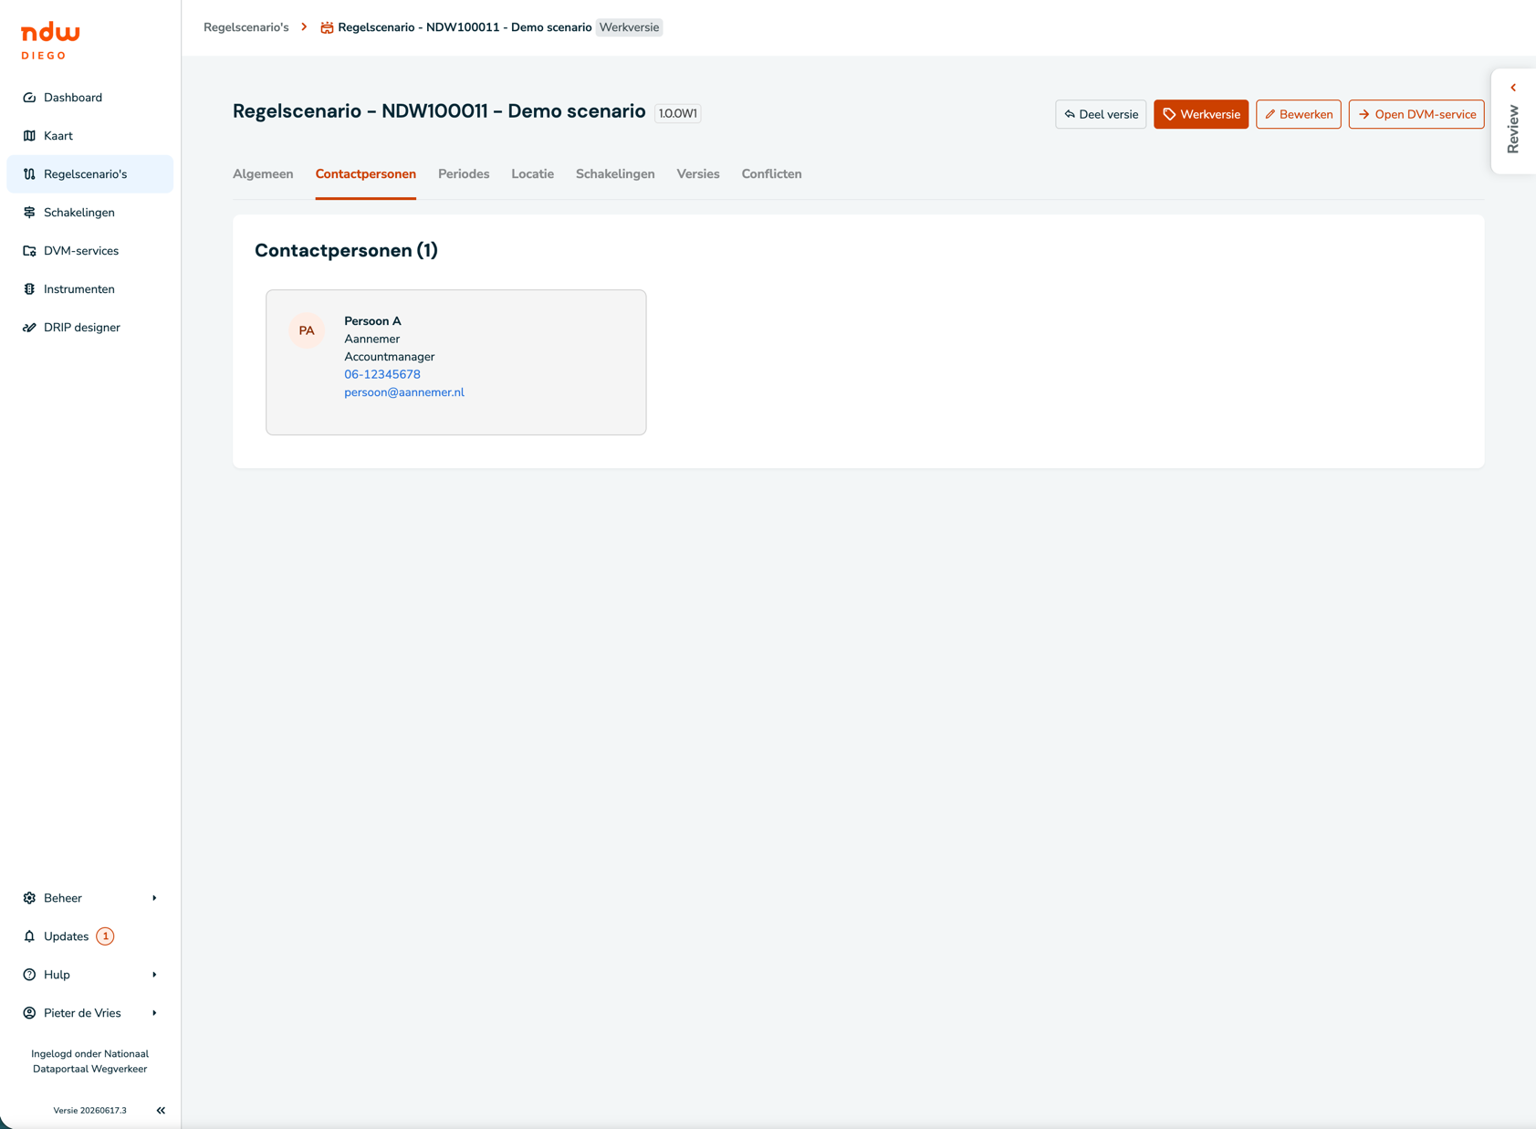1536x1129 pixels.
Task: Open Instrumenten in the sidebar
Action: click(89, 289)
